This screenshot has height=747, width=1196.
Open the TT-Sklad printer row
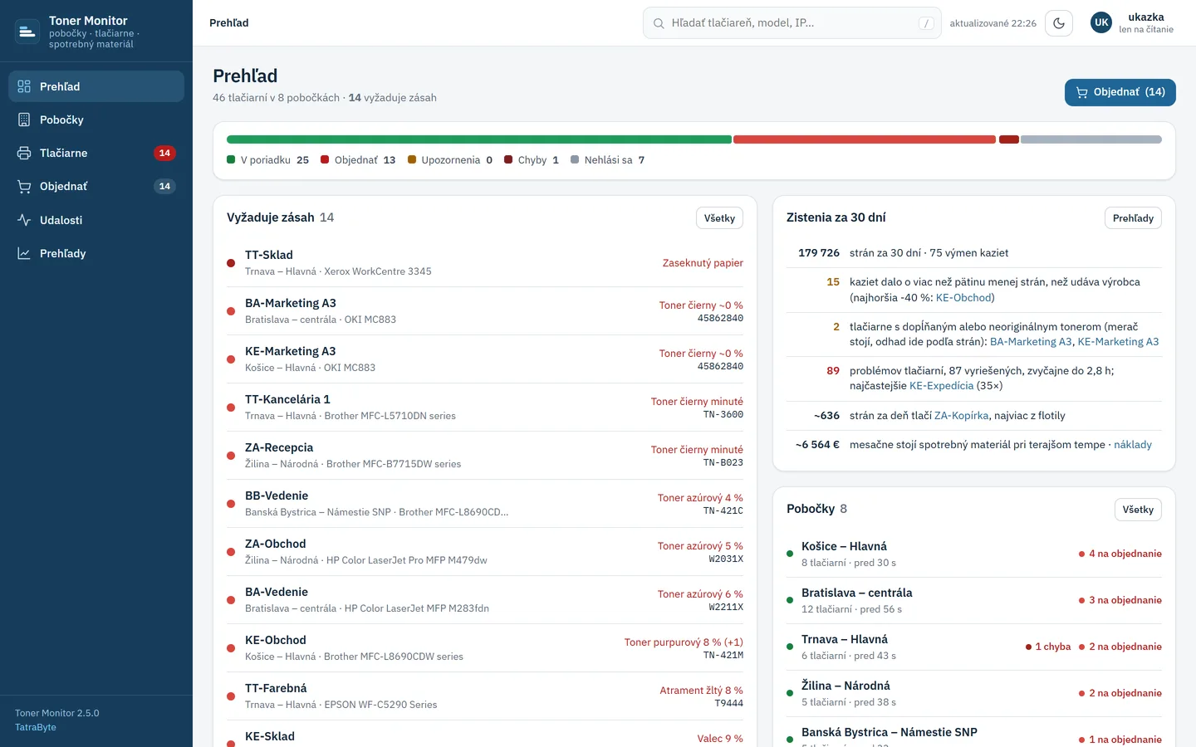[x=485, y=263]
